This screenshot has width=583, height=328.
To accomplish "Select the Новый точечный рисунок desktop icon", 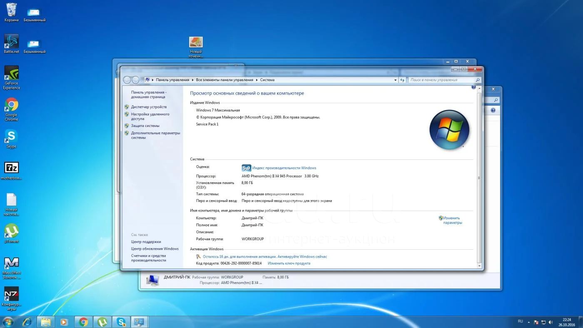I will click(195, 47).
